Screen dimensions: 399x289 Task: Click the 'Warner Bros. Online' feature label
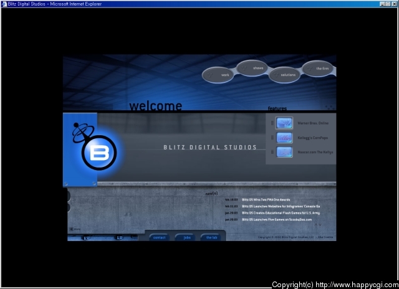[313, 123]
